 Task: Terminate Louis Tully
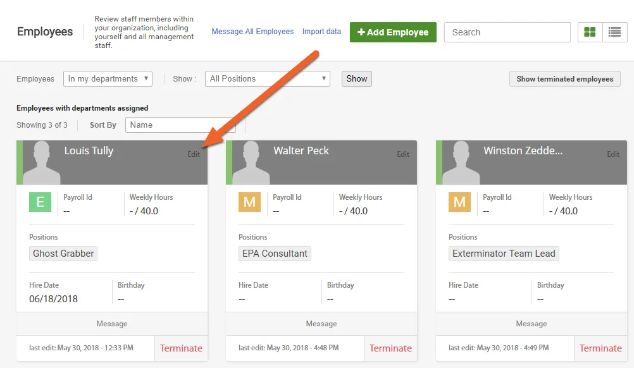181,348
